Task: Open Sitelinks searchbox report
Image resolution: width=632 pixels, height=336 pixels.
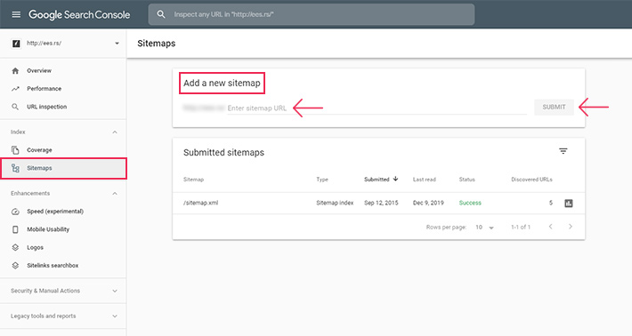Action: click(53, 266)
